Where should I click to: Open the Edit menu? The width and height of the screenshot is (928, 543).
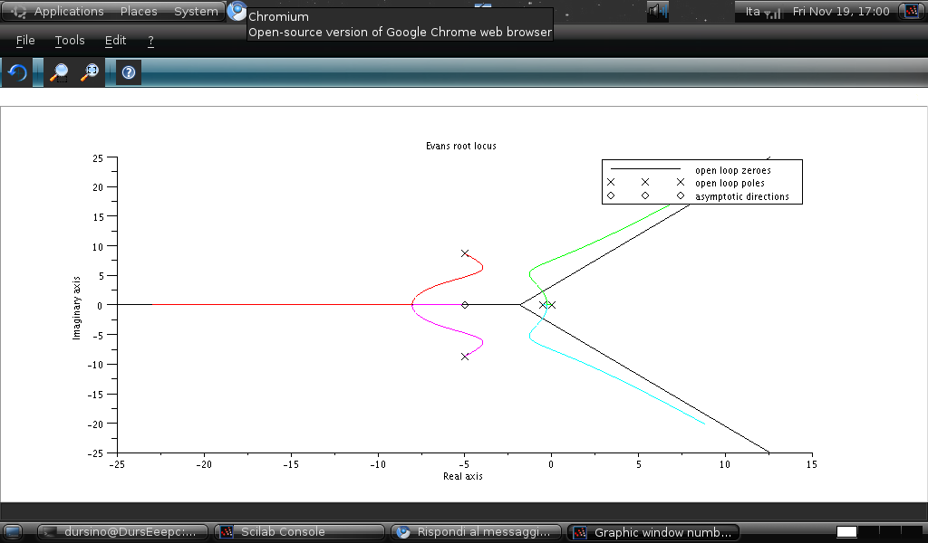pyautogui.click(x=115, y=41)
